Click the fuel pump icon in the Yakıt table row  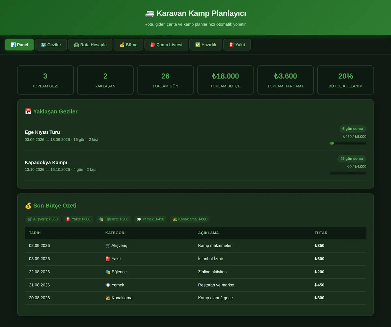click(x=108, y=259)
